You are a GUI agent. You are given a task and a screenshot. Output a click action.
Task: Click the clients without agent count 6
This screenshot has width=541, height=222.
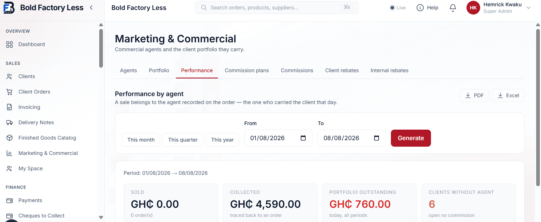[x=432, y=204]
